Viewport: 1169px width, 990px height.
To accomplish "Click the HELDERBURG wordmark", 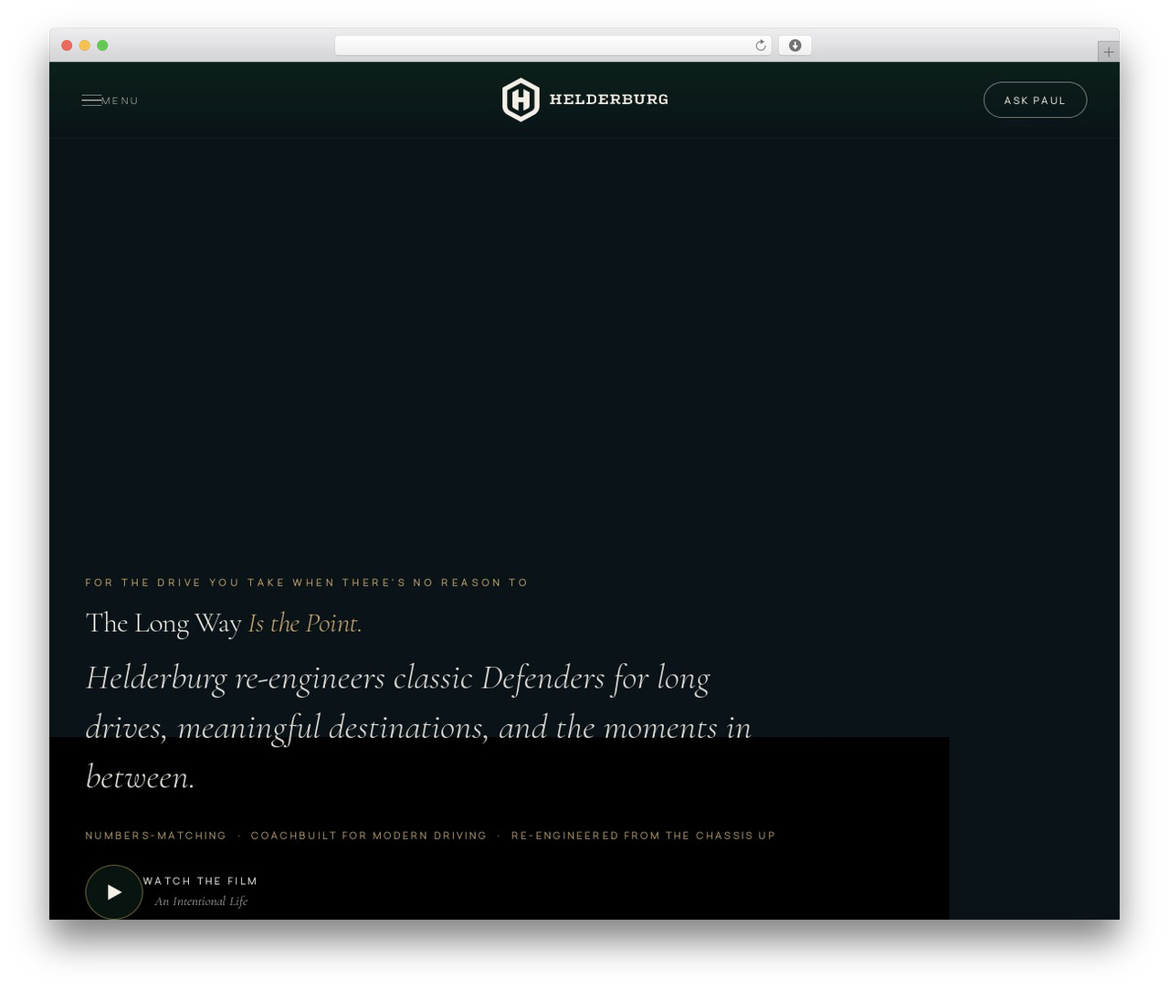I will (609, 100).
